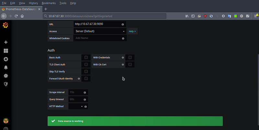
Task: Open the Alerting bell icon in sidebar
Action: [6, 67]
